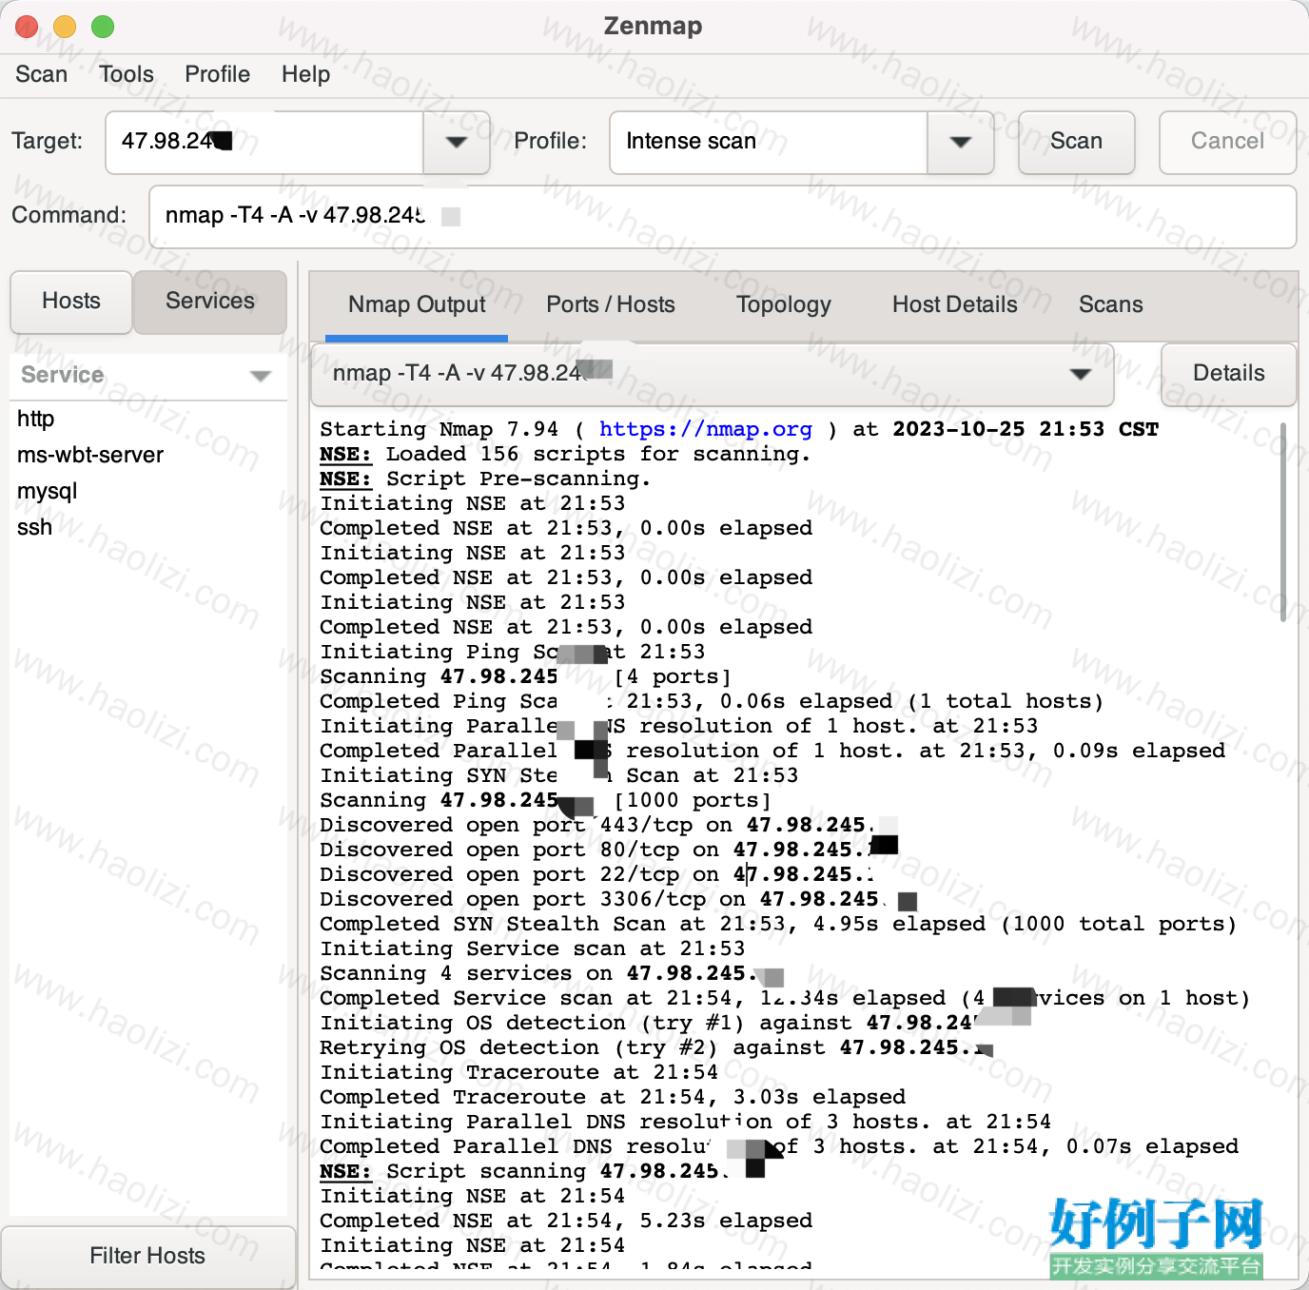
Task: Select the Services list button
Action: 210,302
